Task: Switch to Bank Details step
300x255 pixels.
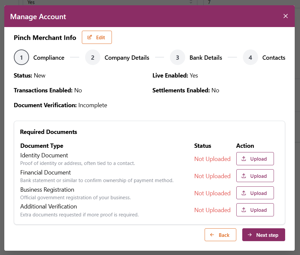Action: click(206, 58)
